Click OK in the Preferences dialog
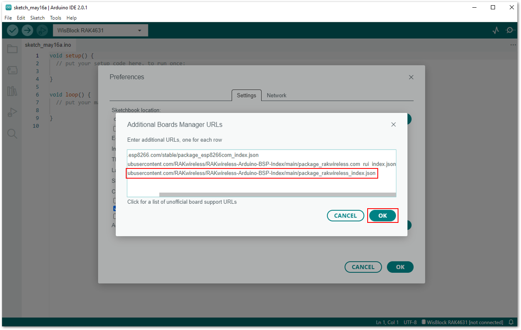521x330 pixels. click(x=400, y=267)
